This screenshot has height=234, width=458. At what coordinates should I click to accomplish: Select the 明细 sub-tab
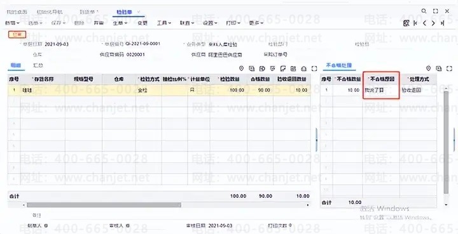(x=16, y=65)
